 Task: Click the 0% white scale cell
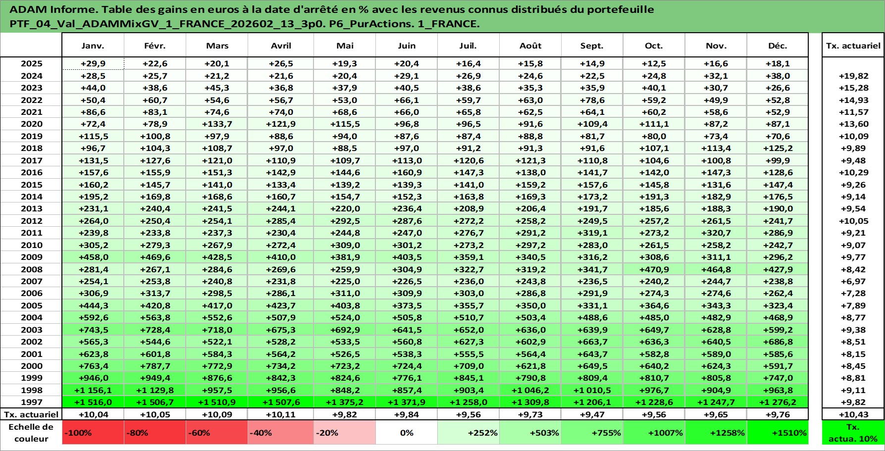point(407,432)
